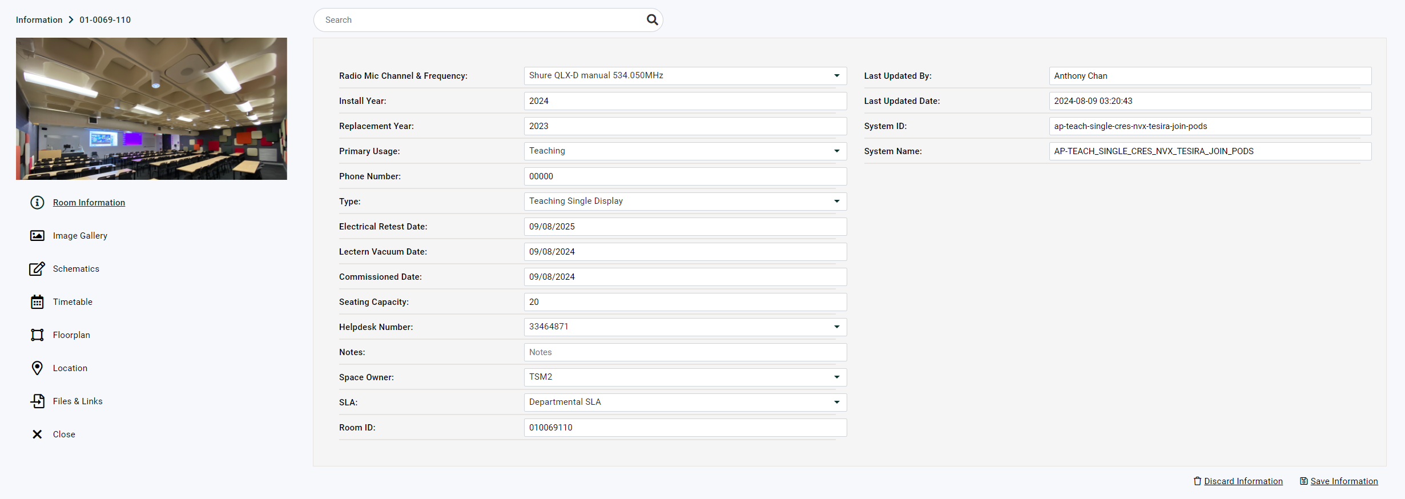The image size is (1405, 499).
Task: Click Save Information link
Action: (x=1344, y=481)
